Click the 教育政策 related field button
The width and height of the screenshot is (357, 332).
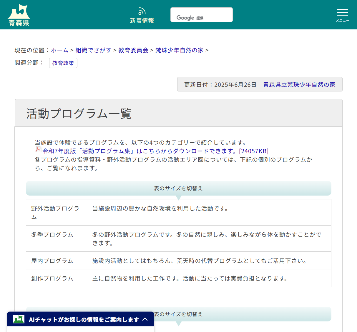(x=63, y=63)
